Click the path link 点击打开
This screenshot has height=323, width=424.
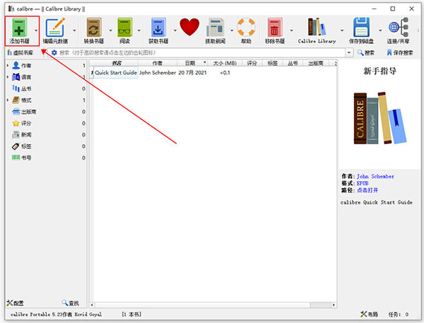pyautogui.click(x=367, y=190)
